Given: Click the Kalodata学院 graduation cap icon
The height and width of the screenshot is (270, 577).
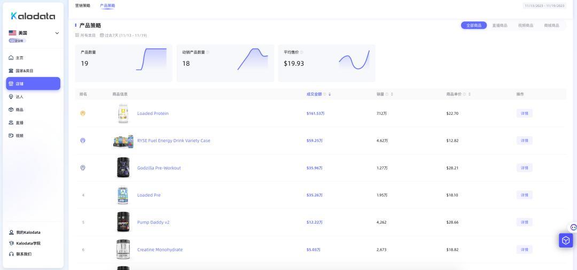Looking at the screenshot, I should 11,243.
